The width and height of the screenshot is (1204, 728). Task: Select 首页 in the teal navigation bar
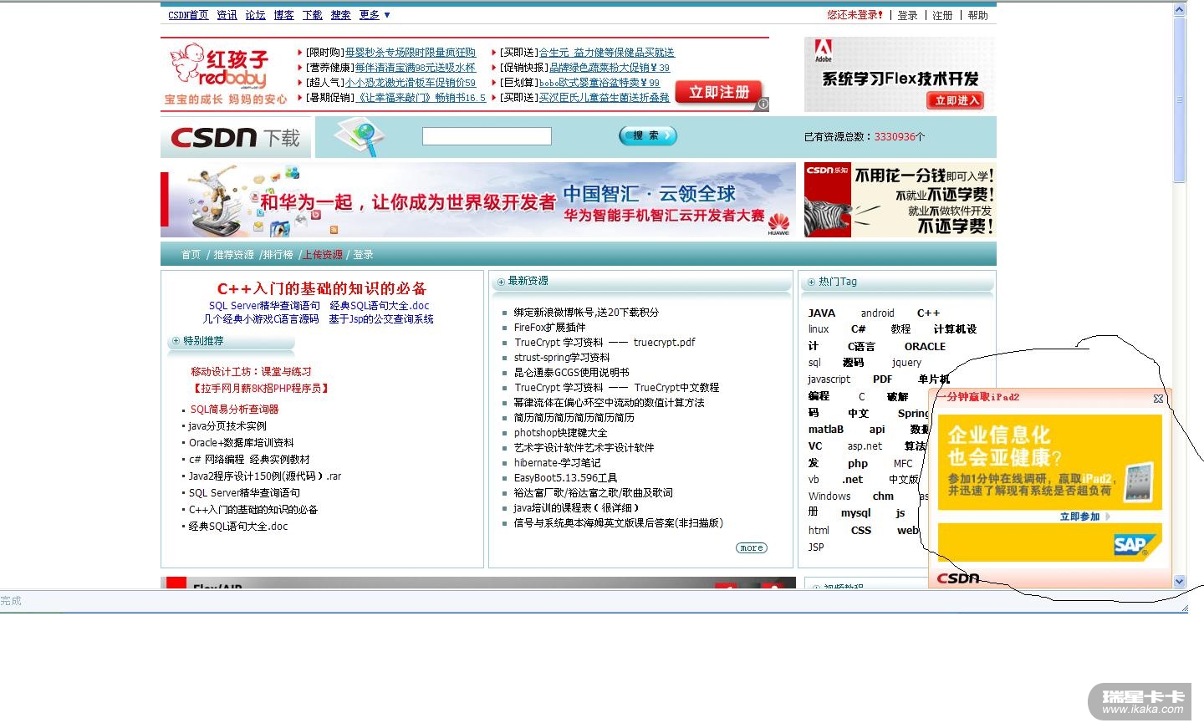point(191,255)
